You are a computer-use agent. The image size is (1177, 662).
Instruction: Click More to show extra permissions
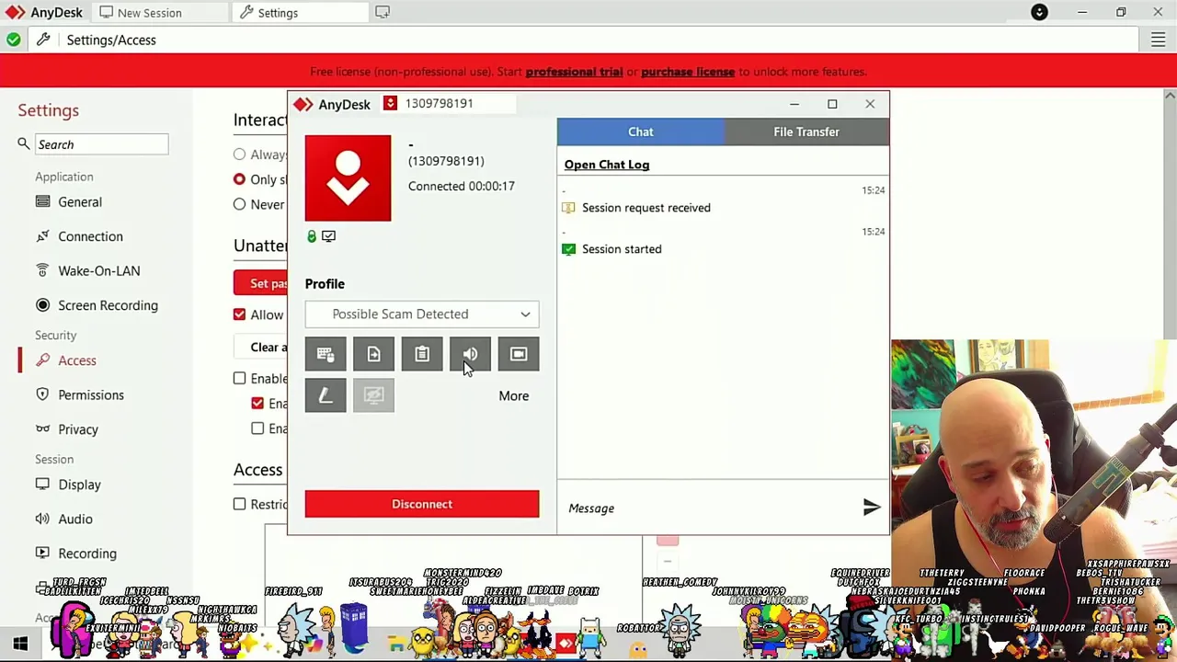pos(513,396)
